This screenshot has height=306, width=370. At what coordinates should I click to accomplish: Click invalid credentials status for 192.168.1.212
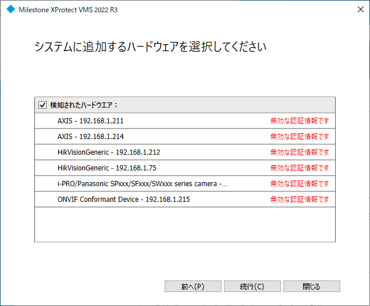coord(300,152)
